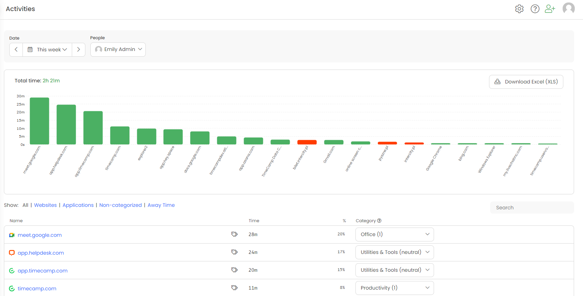The height and width of the screenshot is (296, 583).
Task: Click the Time column header
Action: point(254,221)
